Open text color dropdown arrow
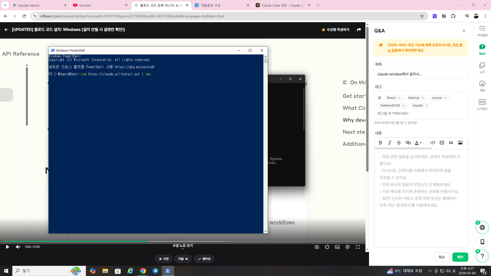491x276 pixels. point(421,143)
